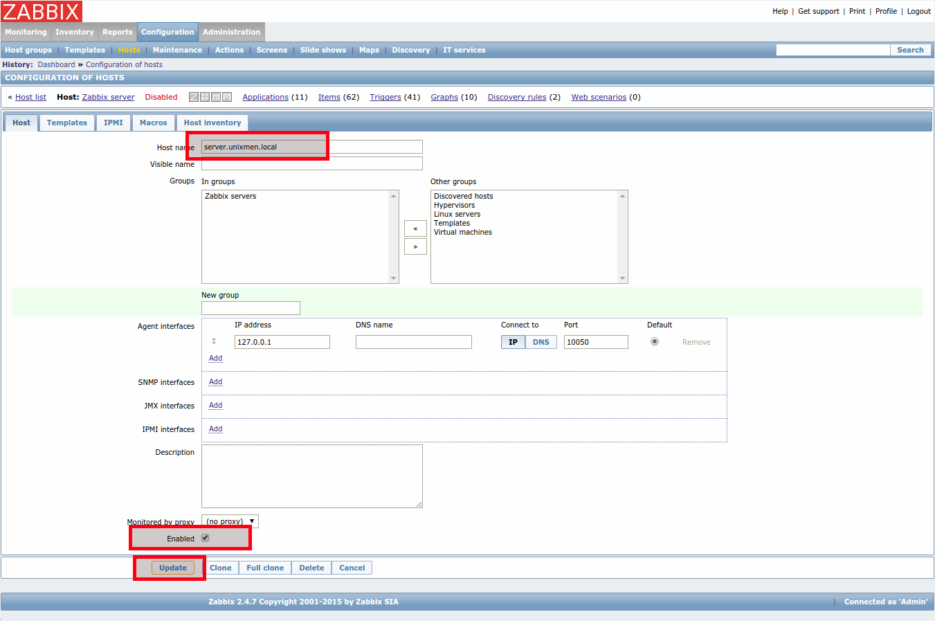Move group to In groups with « button
This screenshot has height=621, width=935.
(x=415, y=228)
